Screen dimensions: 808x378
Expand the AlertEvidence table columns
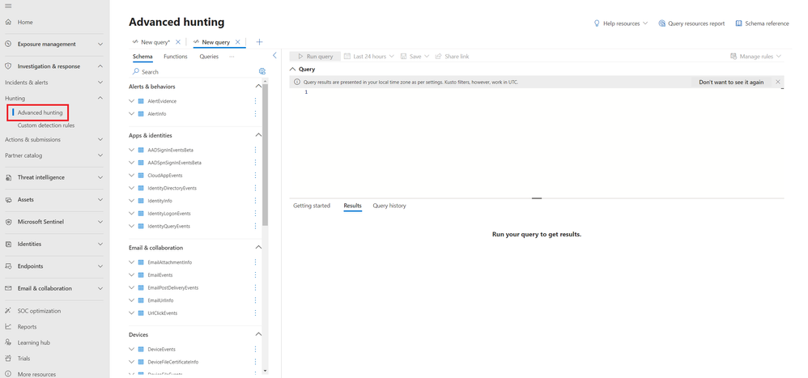tap(132, 101)
